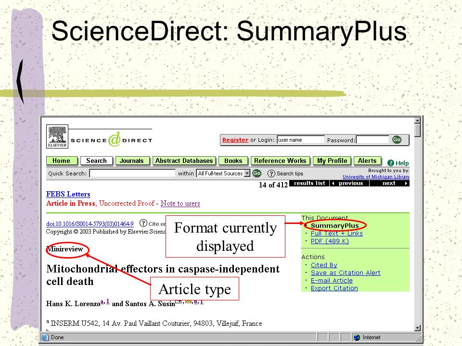The image size is (462, 346).
Task: Click the scrollbar down arrow
Action: [x=417, y=328]
